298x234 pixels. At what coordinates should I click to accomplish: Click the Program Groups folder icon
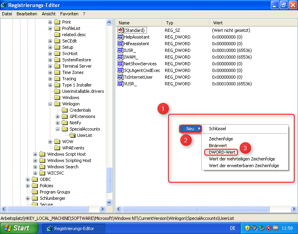(35, 192)
